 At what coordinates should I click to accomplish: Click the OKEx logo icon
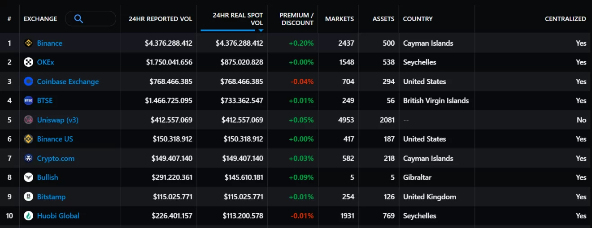point(28,62)
